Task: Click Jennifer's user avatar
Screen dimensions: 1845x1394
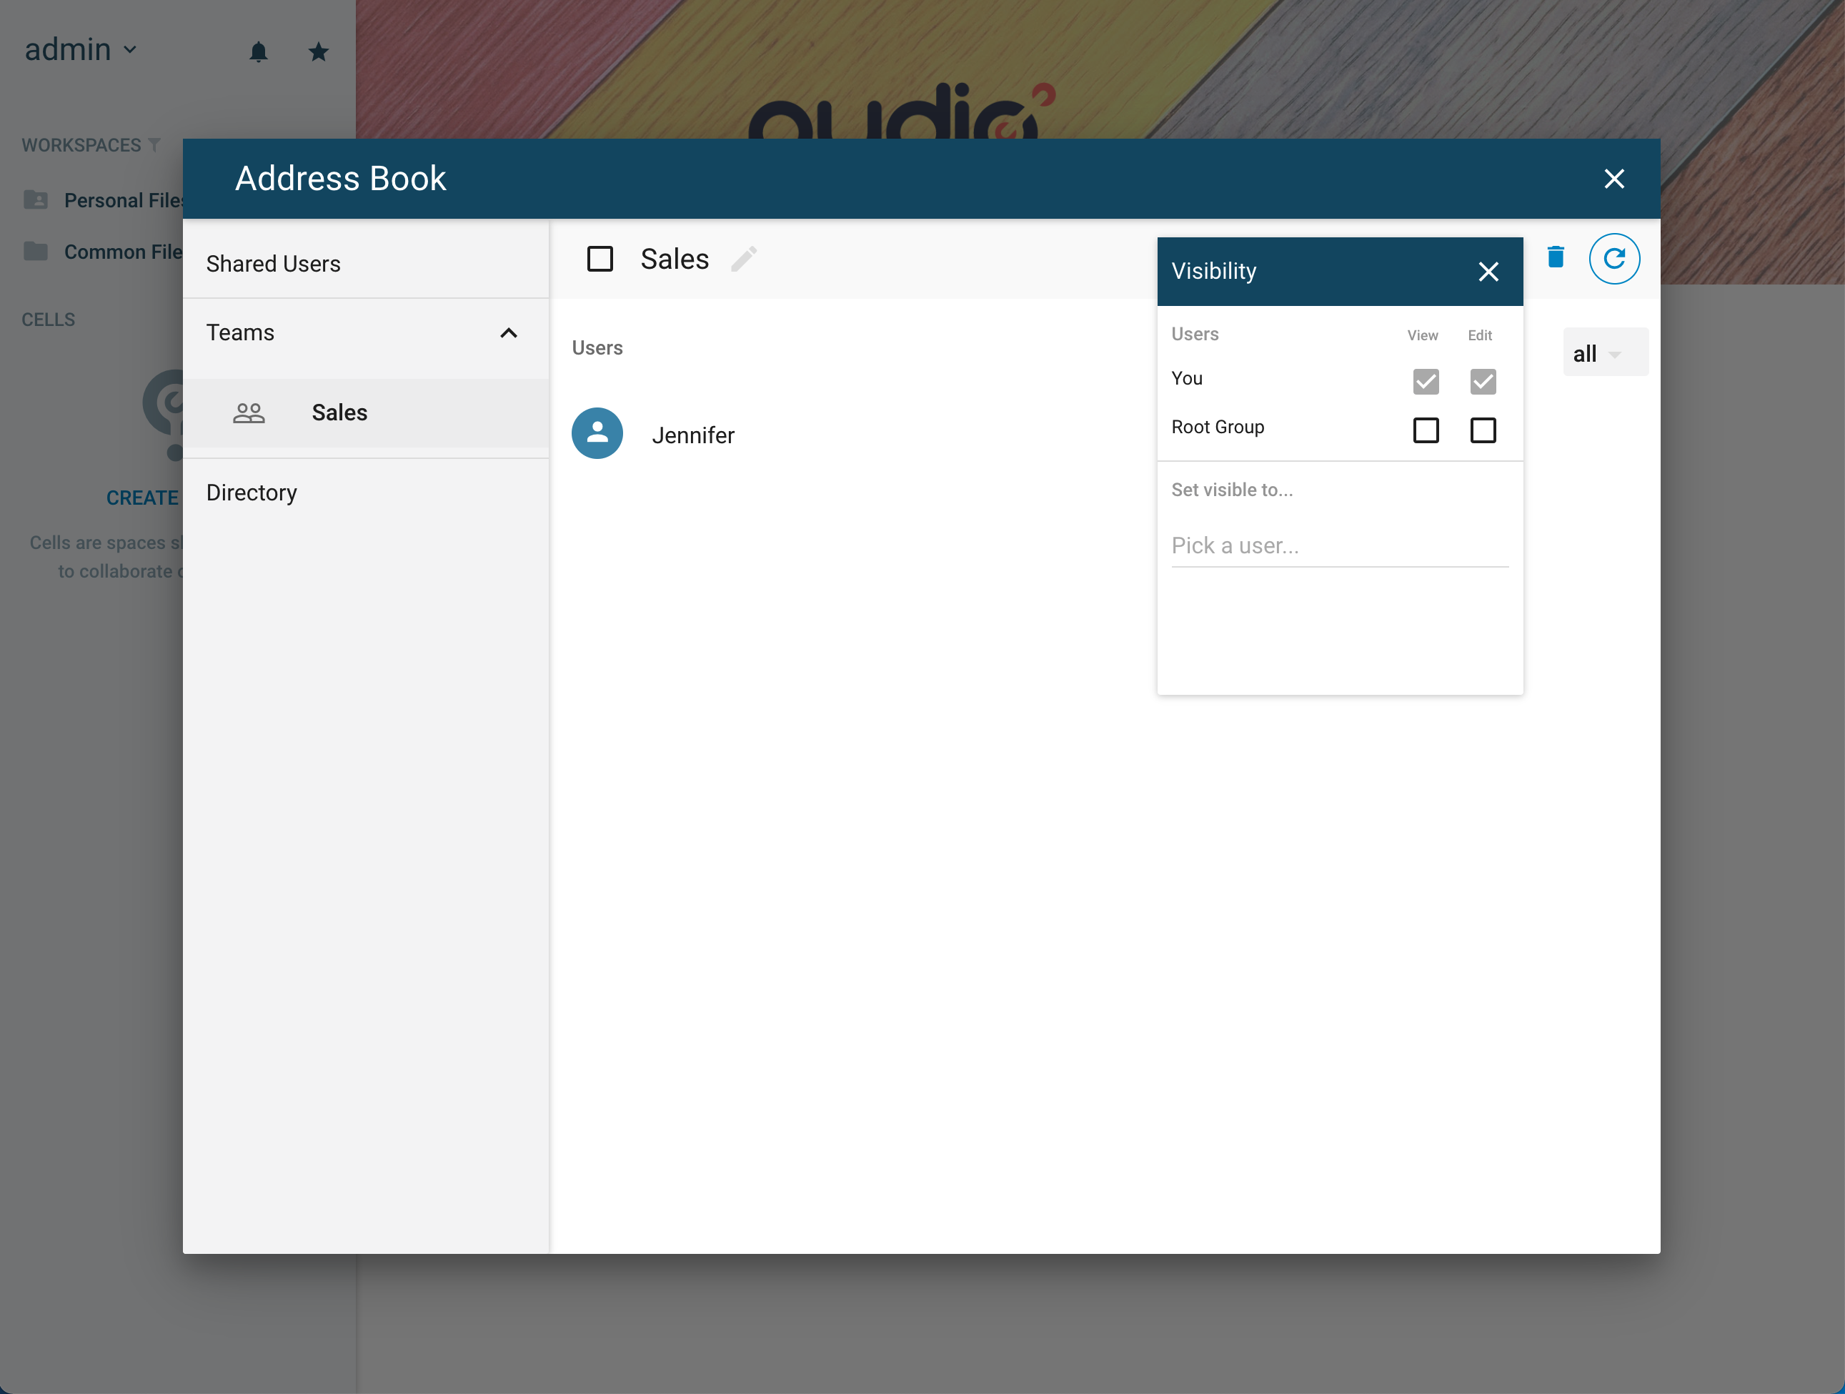Action: pyautogui.click(x=597, y=433)
